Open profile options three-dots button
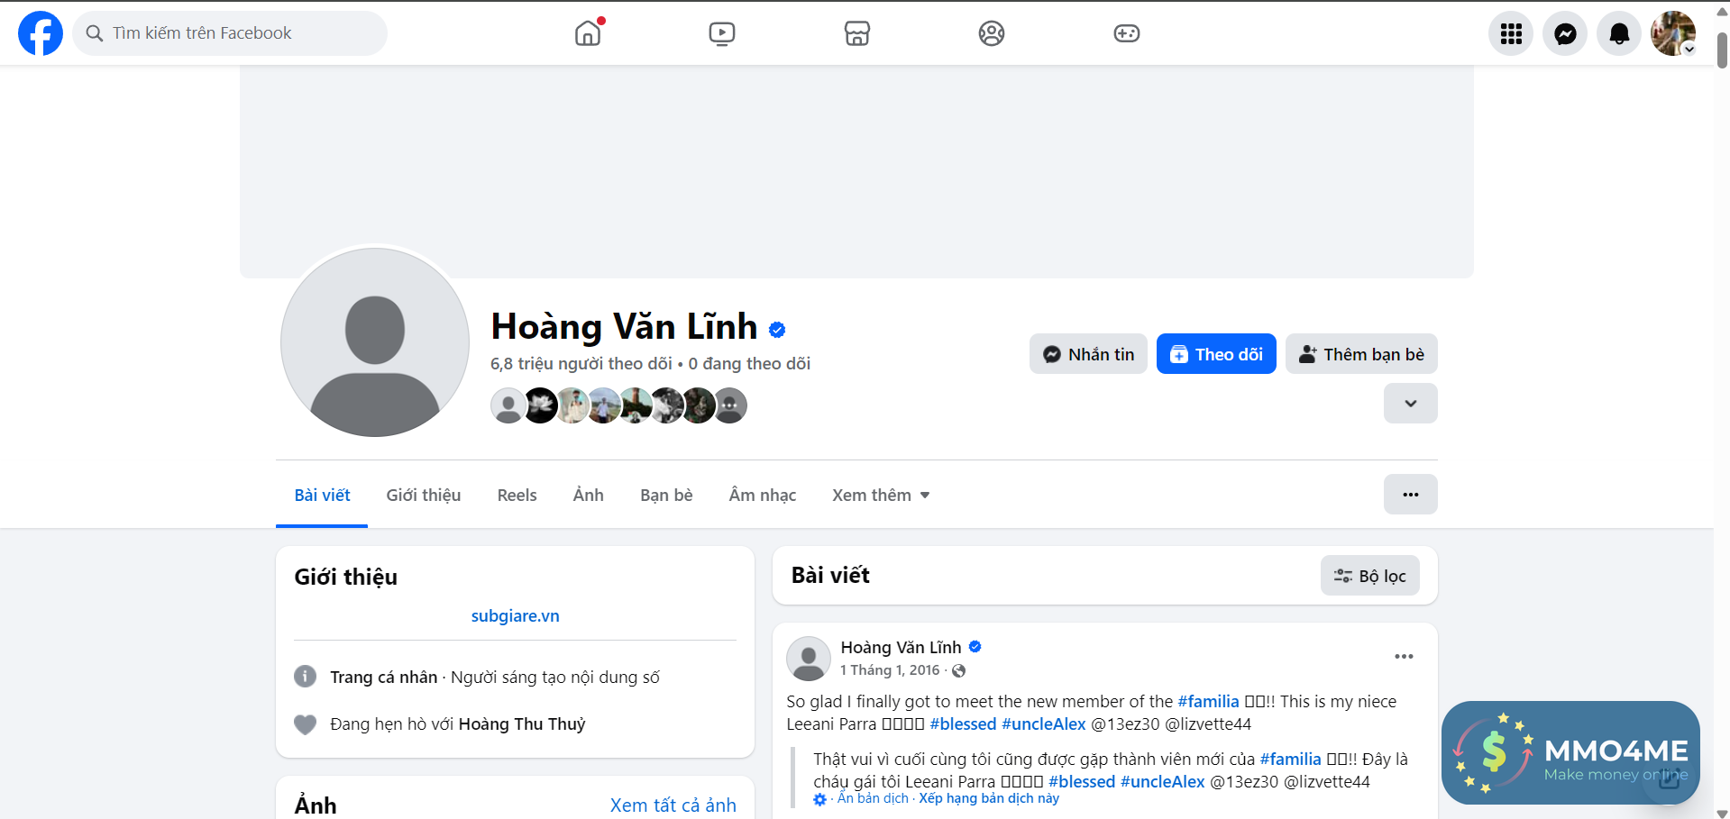The width and height of the screenshot is (1730, 819). pos(1411,495)
